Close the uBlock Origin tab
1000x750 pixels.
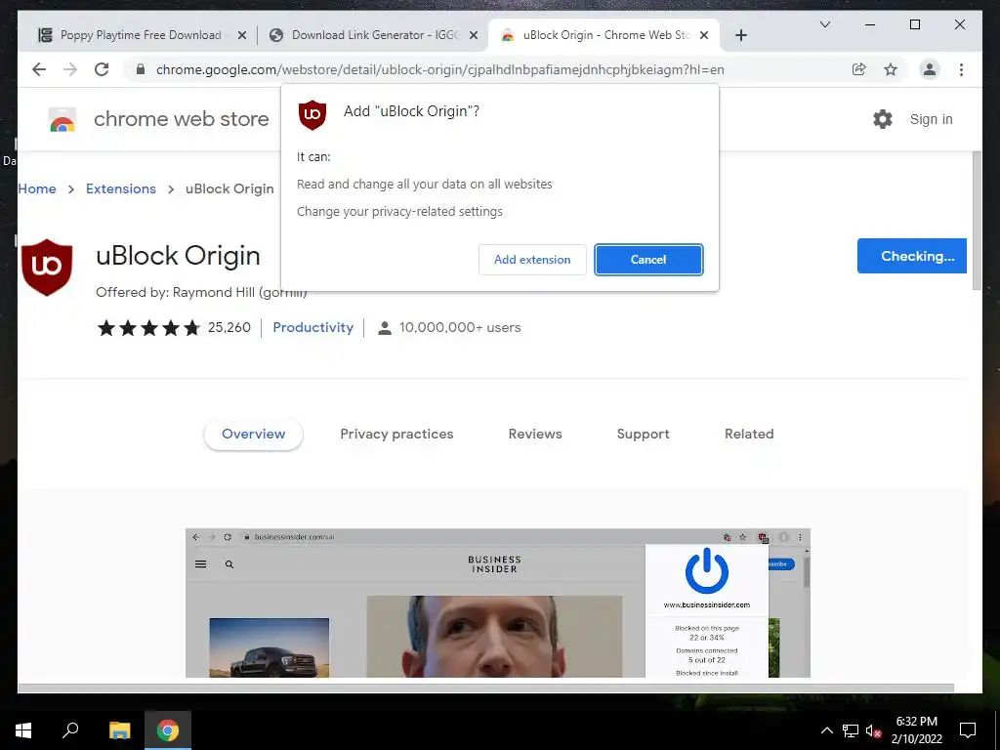[x=704, y=35]
